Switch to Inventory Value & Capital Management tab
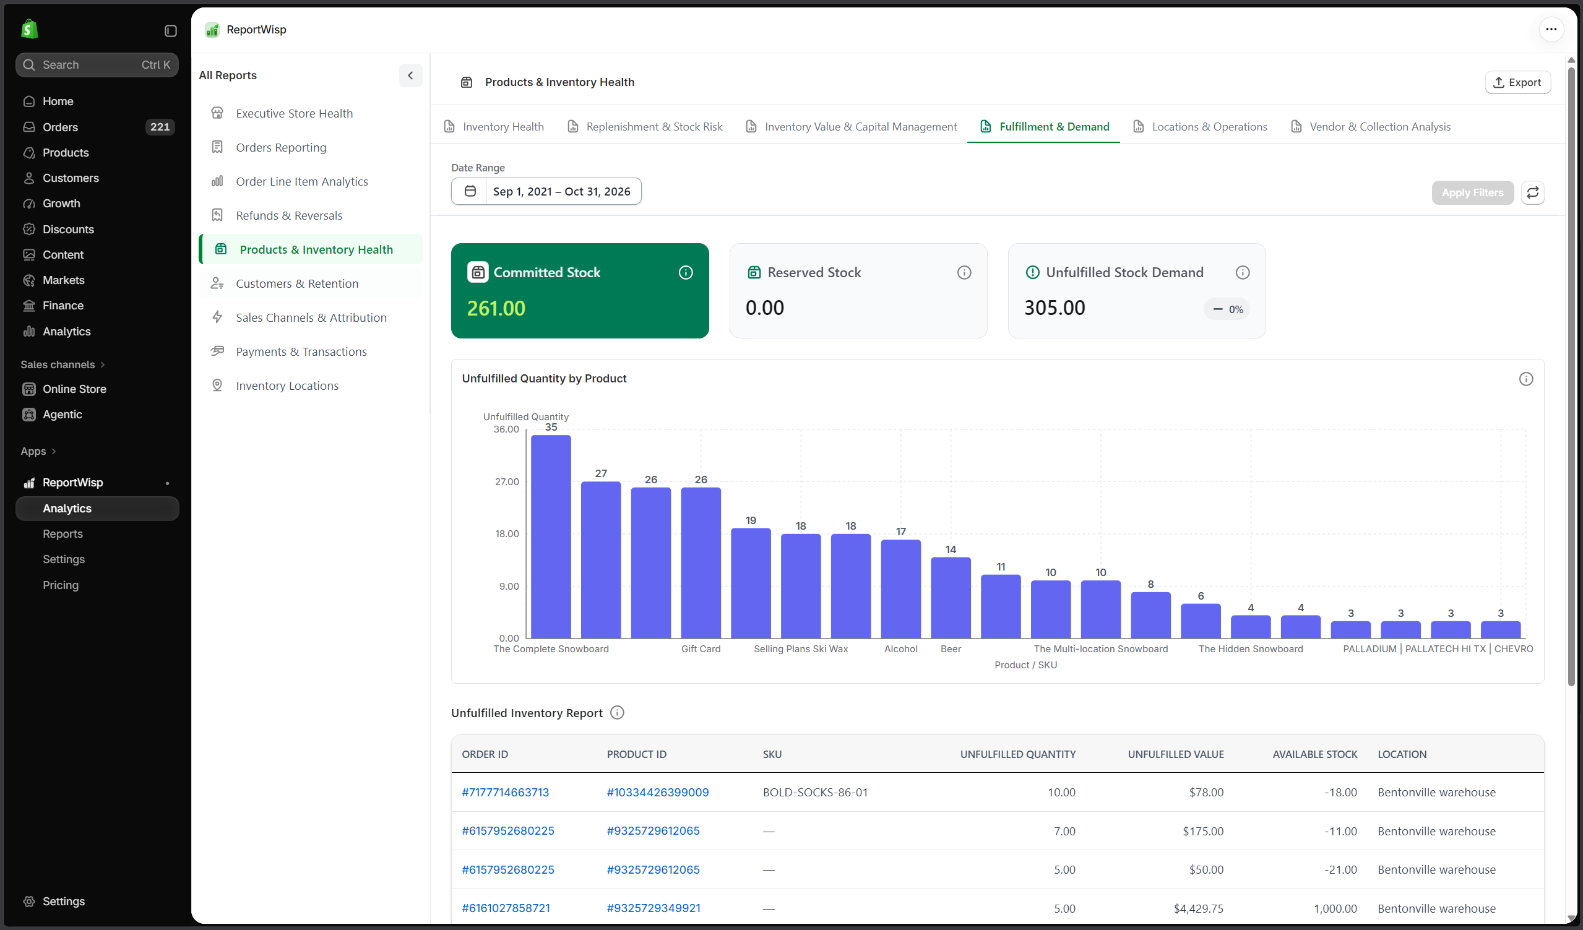Image resolution: width=1583 pixels, height=930 pixels. coord(850,126)
